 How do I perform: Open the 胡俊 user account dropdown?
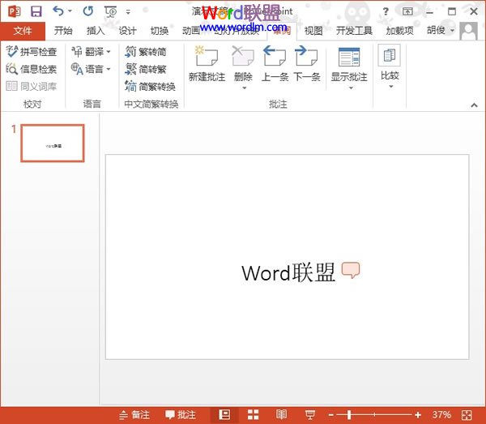point(440,30)
